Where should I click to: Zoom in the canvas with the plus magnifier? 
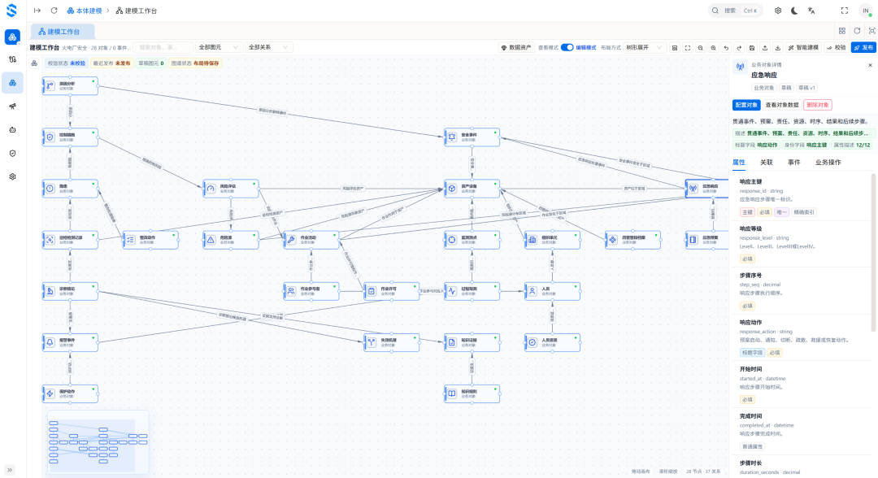(714, 48)
